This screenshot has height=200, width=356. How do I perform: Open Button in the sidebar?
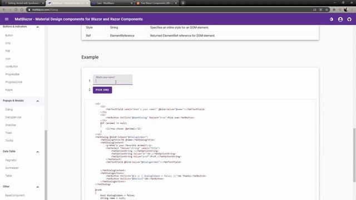[9, 36]
